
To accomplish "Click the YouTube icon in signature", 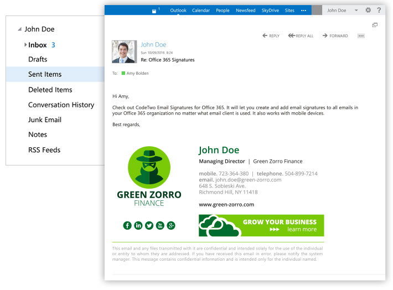I will click(160, 225).
